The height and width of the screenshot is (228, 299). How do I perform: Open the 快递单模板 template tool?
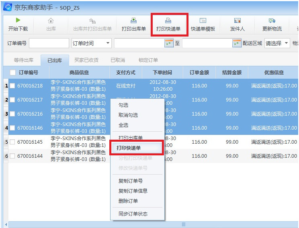203,20
